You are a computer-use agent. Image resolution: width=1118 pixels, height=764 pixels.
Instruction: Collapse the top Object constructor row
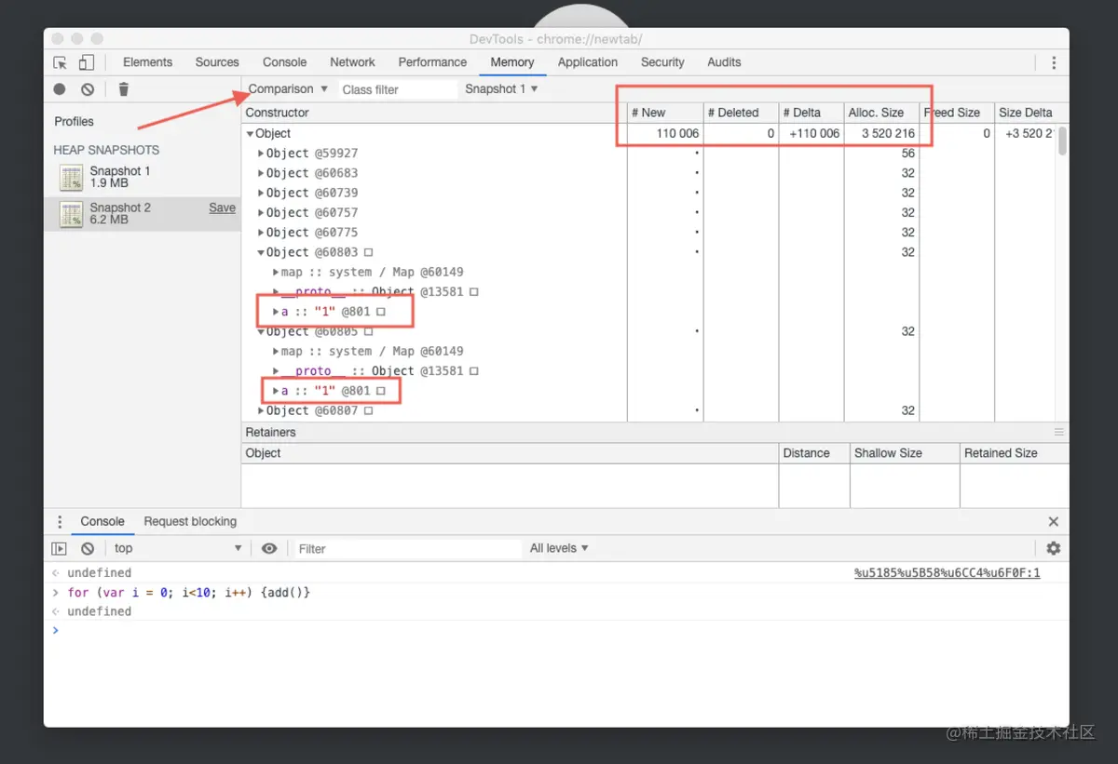[250, 134]
